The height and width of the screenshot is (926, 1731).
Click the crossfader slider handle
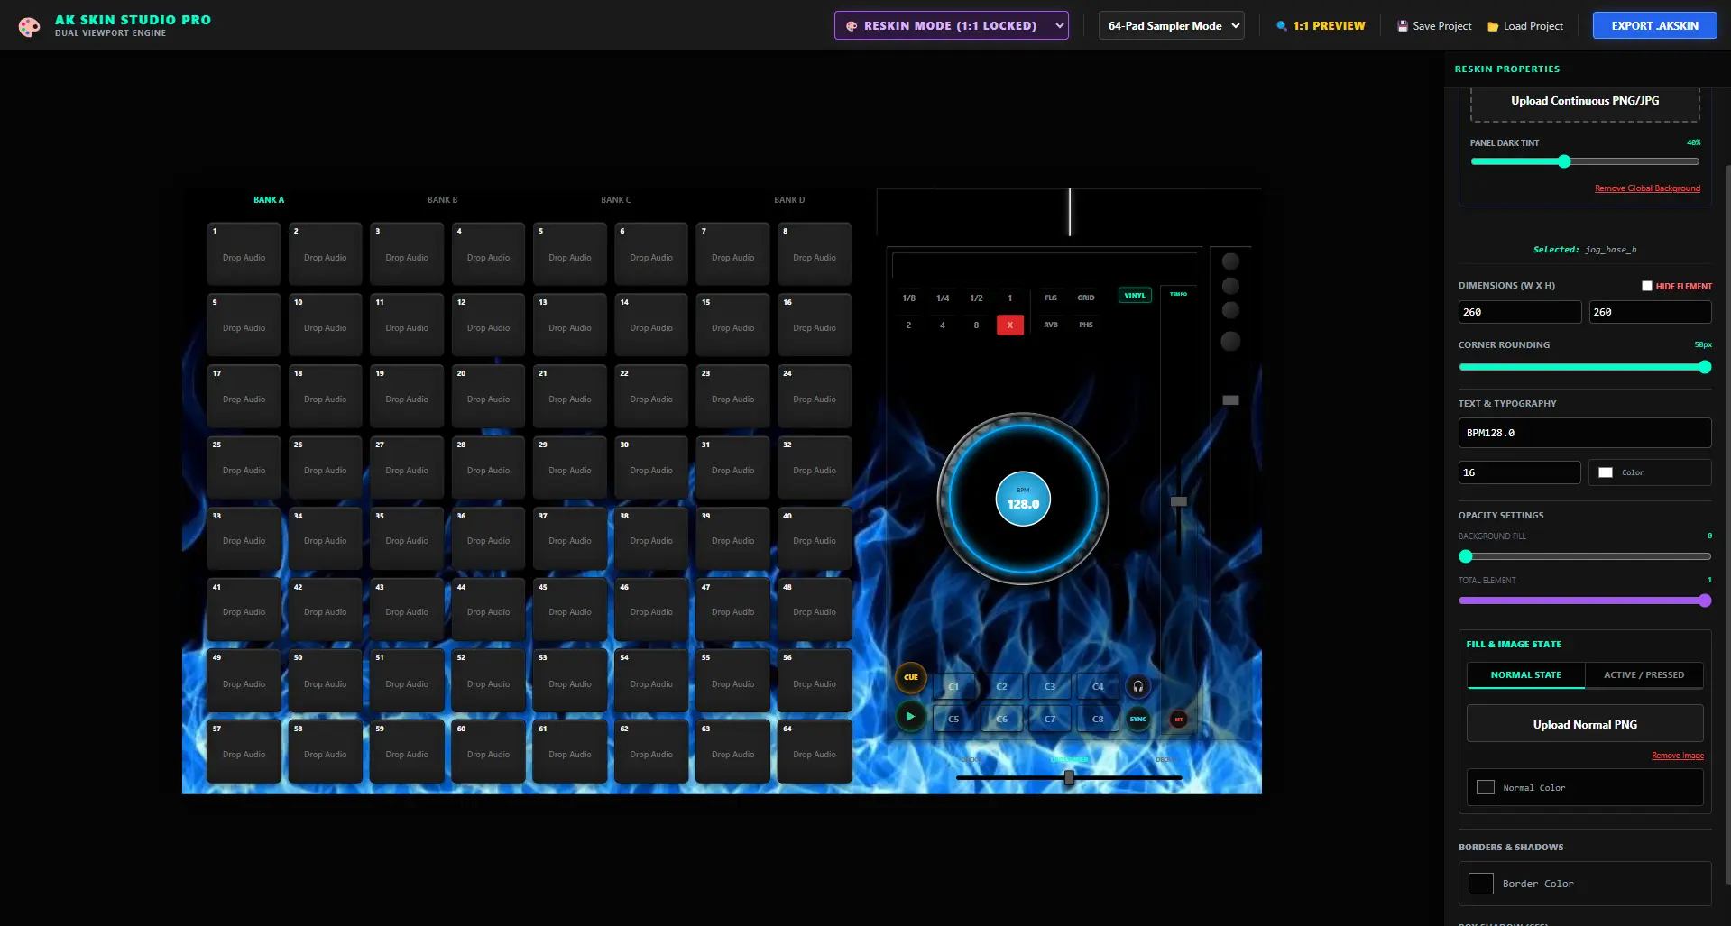coord(1069,777)
